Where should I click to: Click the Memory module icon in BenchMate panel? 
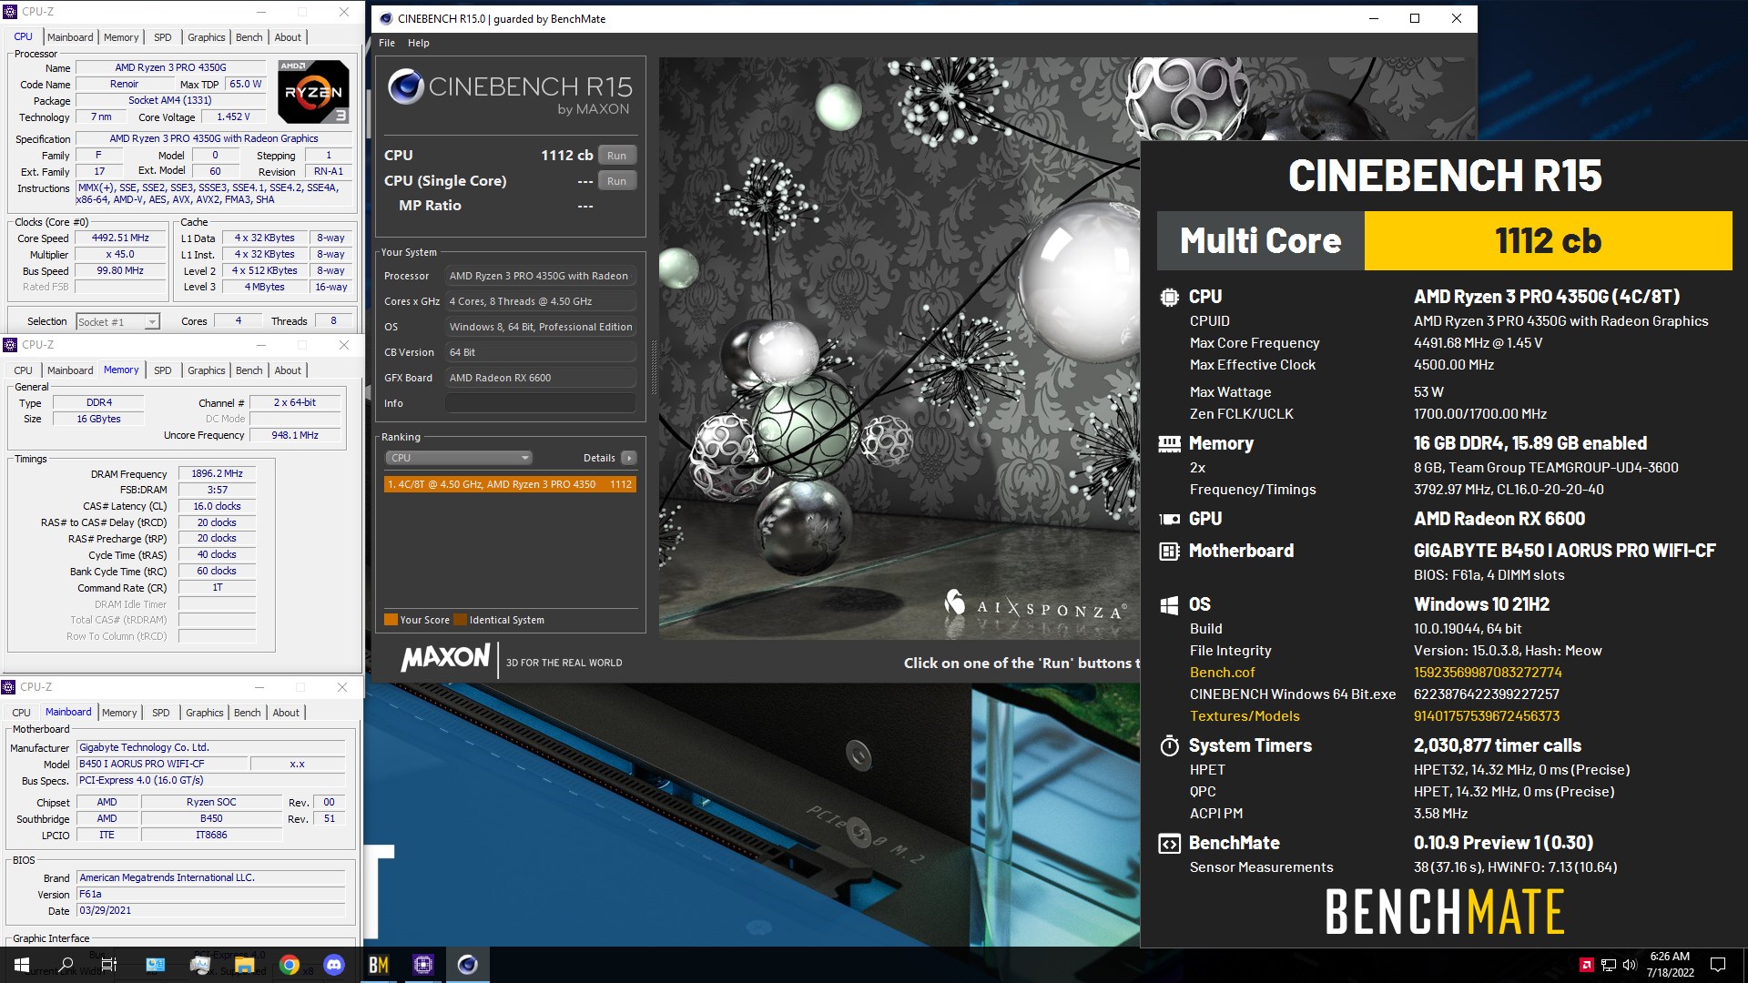(x=1169, y=443)
